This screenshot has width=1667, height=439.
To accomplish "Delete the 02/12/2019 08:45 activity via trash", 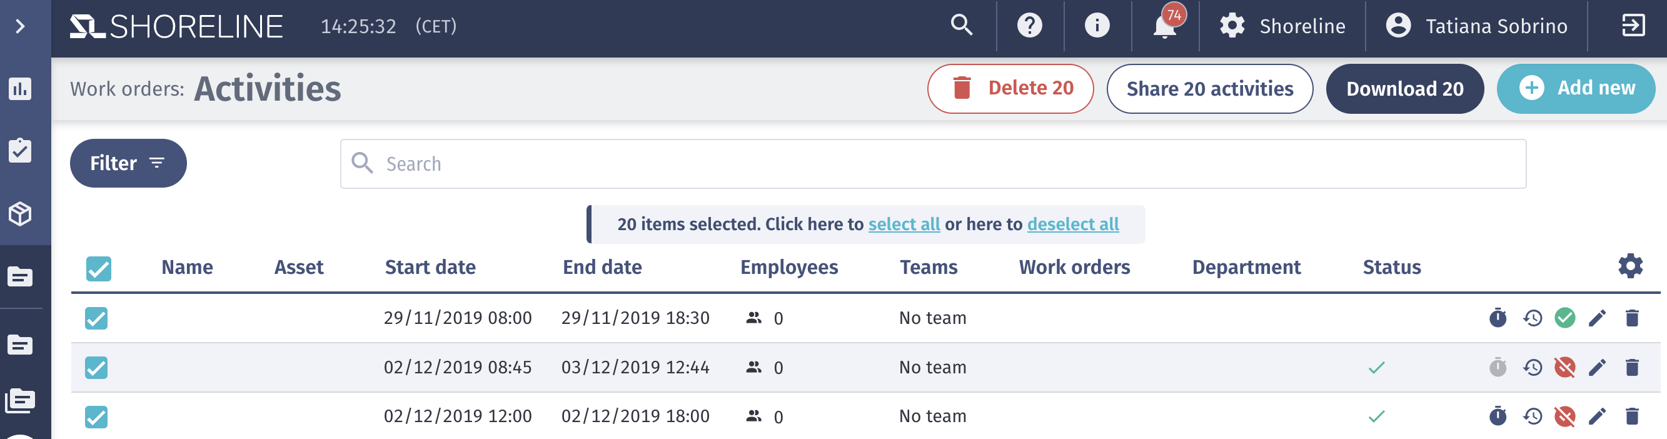I will [x=1631, y=367].
